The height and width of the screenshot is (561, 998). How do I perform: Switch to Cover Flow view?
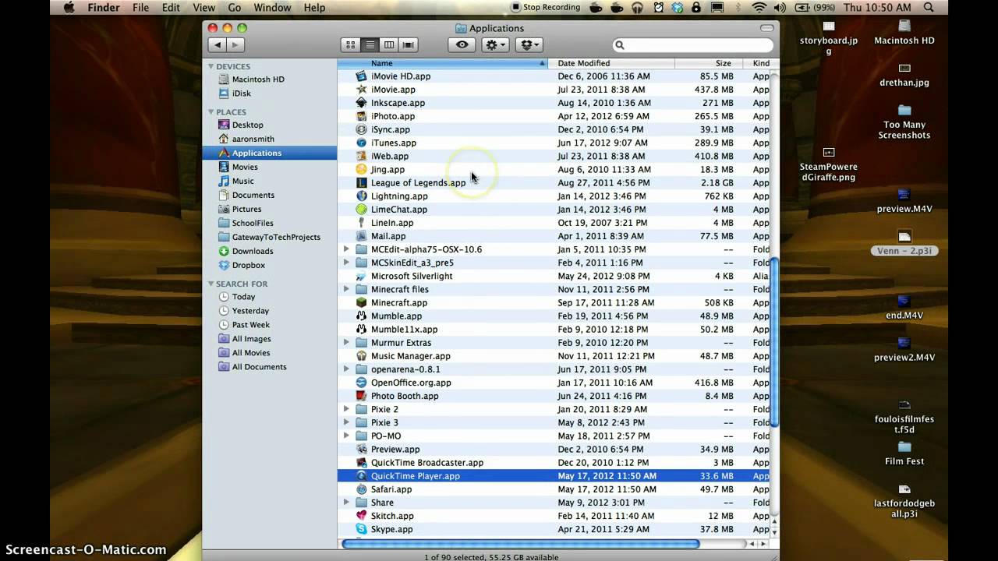point(409,45)
